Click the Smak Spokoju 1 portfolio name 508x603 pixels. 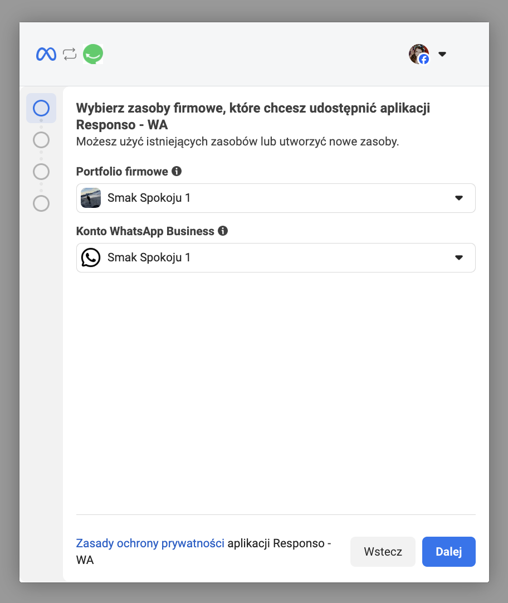149,198
